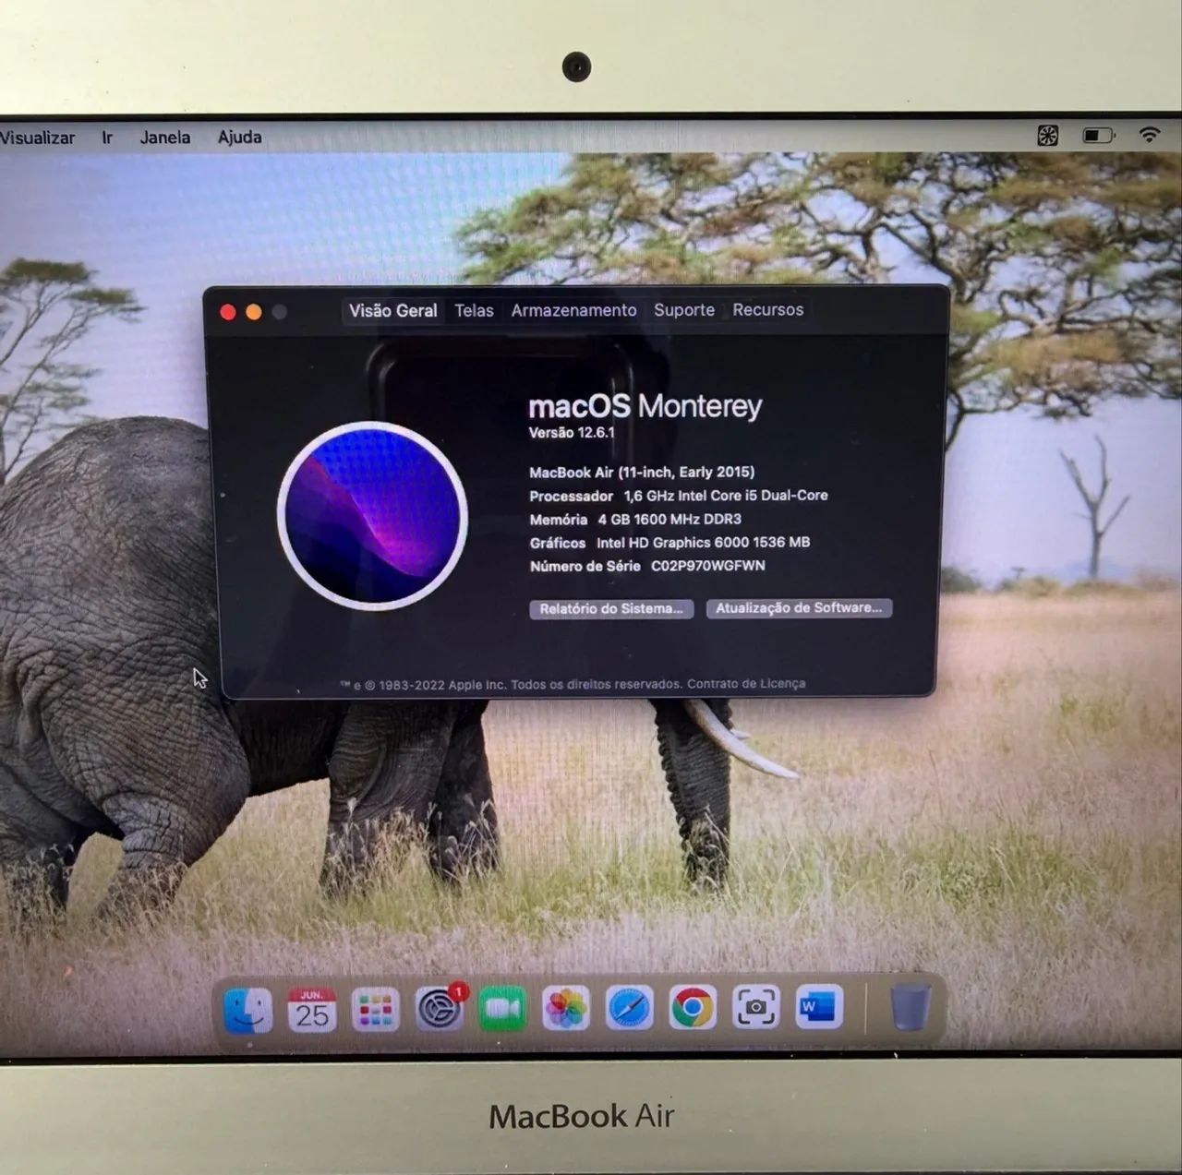Open the Visualizar menu

tap(37, 138)
